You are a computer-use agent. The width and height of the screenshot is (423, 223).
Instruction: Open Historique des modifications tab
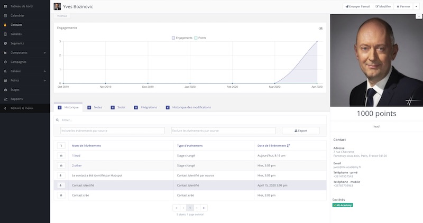pyautogui.click(x=189, y=107)
